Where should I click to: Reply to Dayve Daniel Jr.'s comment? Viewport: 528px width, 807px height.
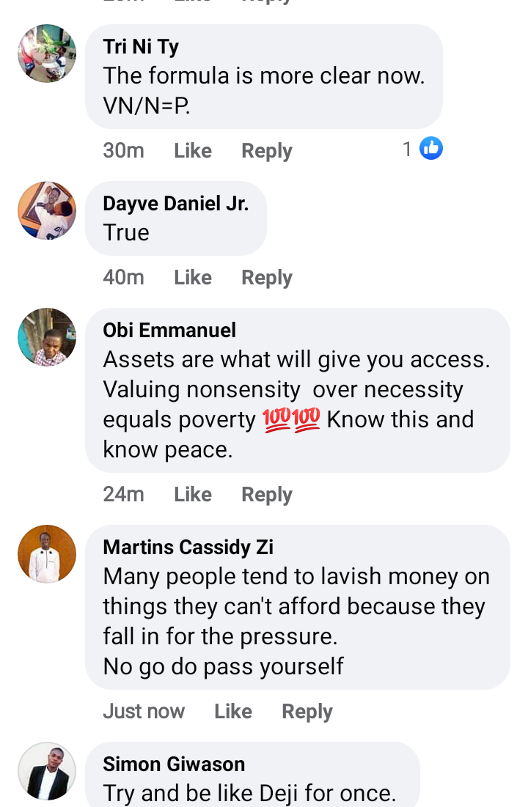(267, 278)
